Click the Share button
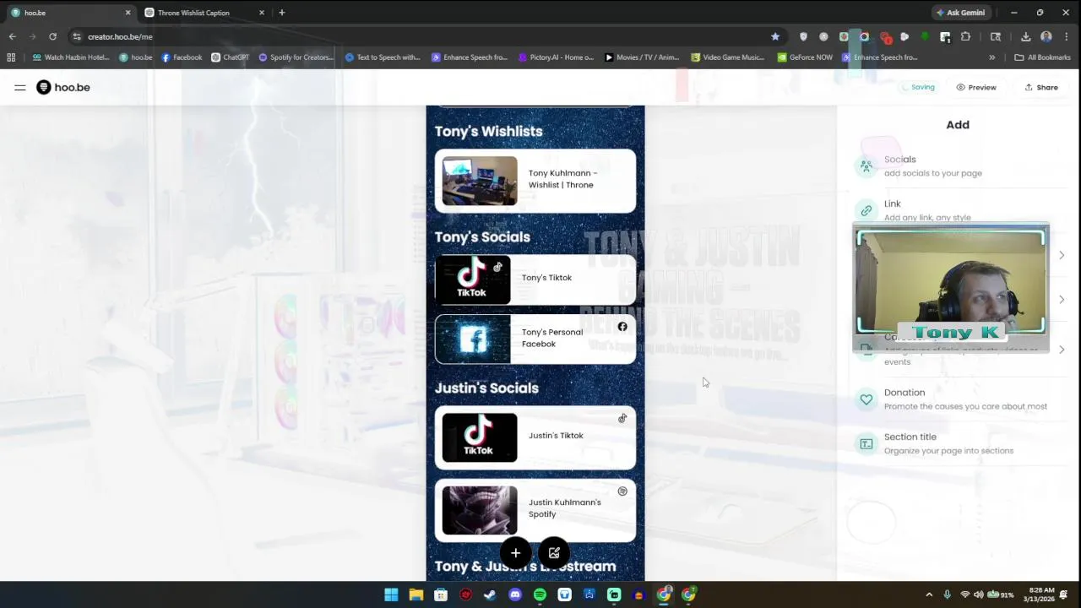The height and width of the screenshot is (608, 1081). 1041,87
